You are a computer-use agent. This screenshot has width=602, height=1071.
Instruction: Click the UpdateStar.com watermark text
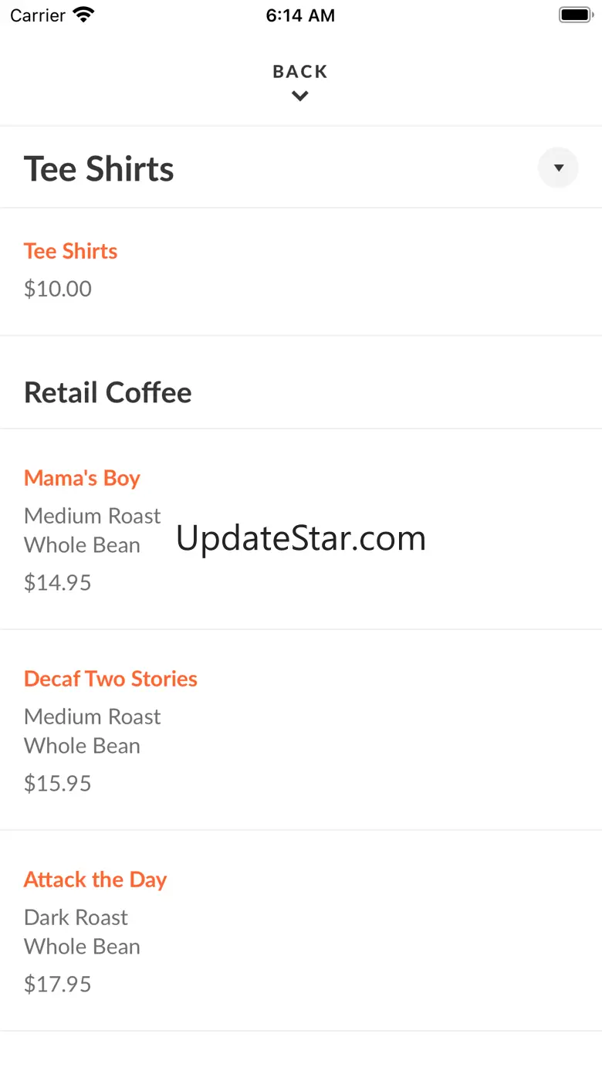tap(301, 538)
